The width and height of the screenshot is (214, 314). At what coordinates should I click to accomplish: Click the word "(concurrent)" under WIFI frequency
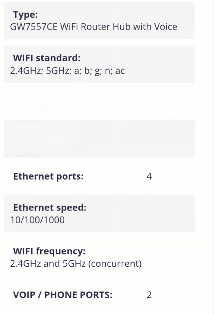[115, 264]
